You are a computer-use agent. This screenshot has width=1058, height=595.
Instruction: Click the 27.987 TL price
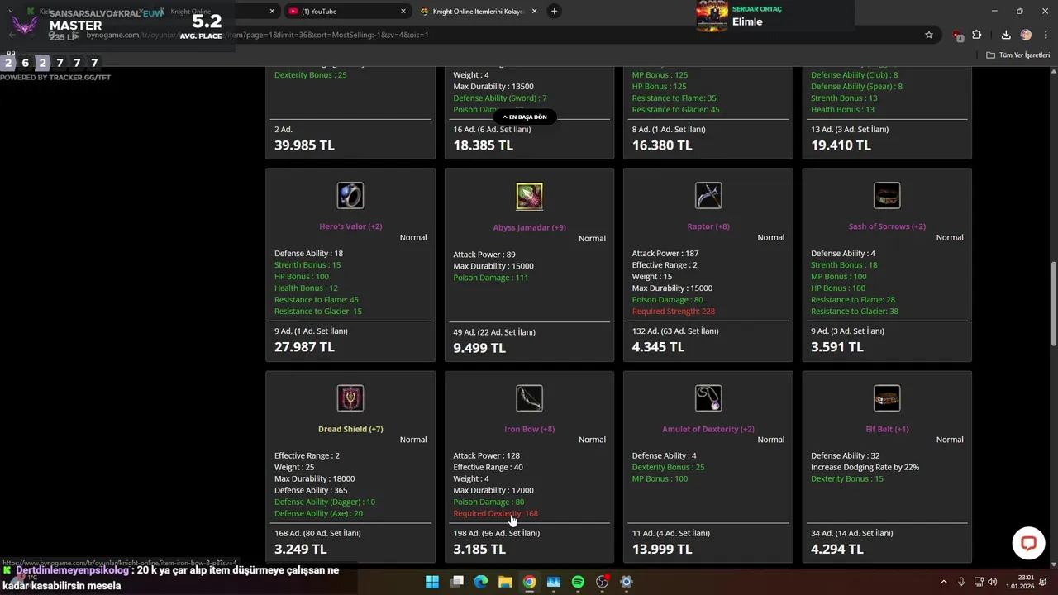[x=304, y=347]
